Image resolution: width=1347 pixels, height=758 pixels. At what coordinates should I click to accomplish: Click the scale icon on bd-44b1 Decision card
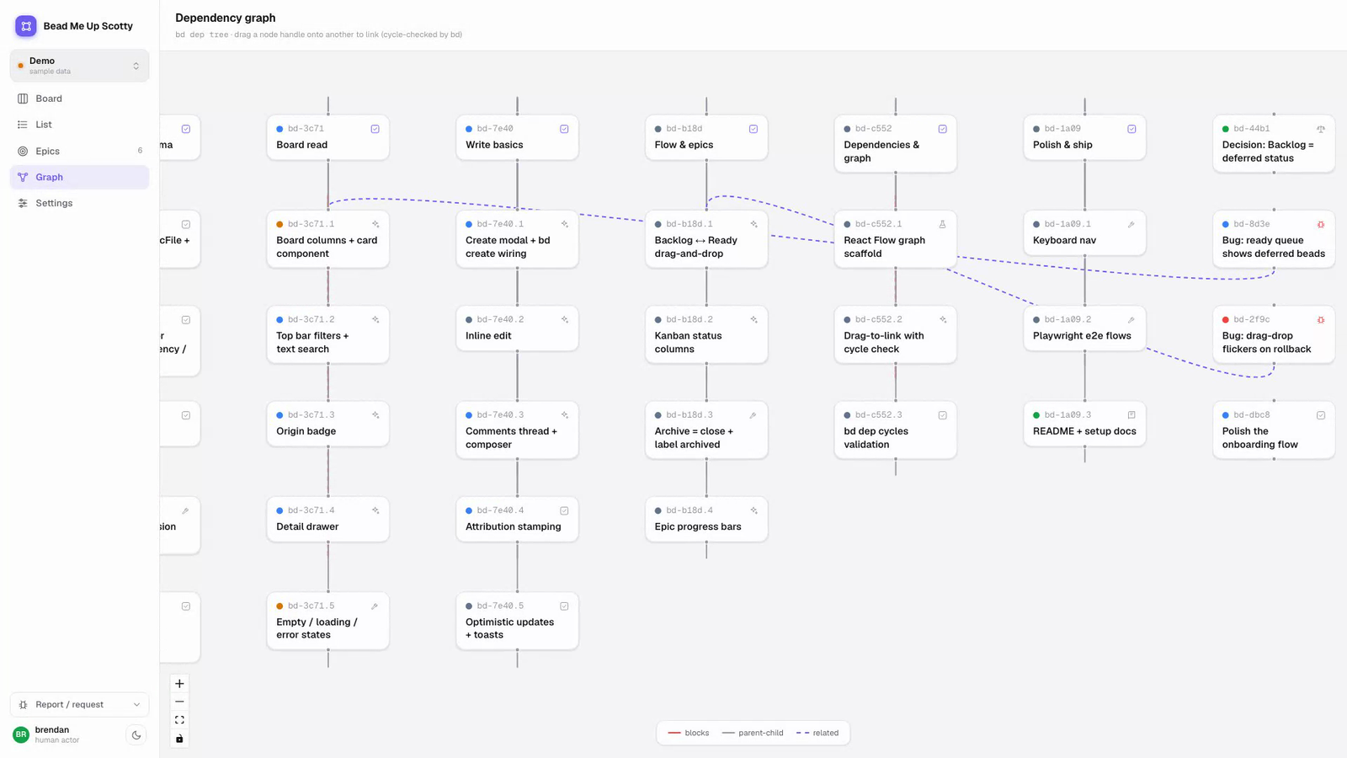click(1321, 129)
